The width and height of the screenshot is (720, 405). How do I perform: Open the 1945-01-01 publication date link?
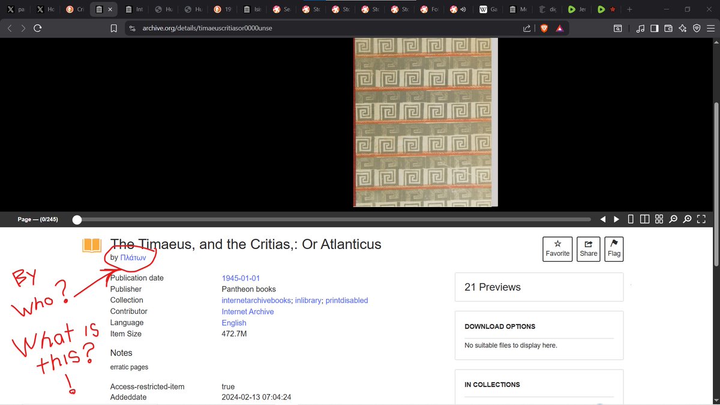241,278
